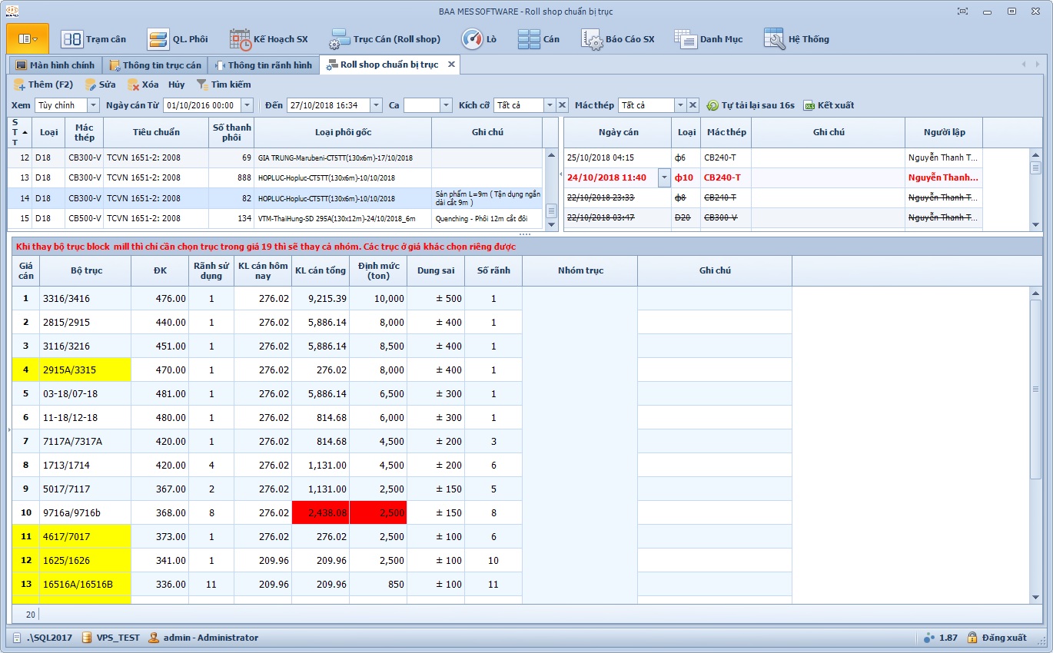Clear the Mác thép filter with X

[693, 105]
